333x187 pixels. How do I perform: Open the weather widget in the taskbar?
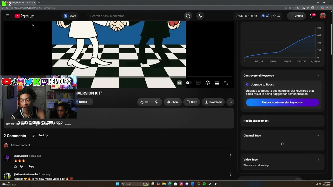pyautogui.click(x=9, y=184)
